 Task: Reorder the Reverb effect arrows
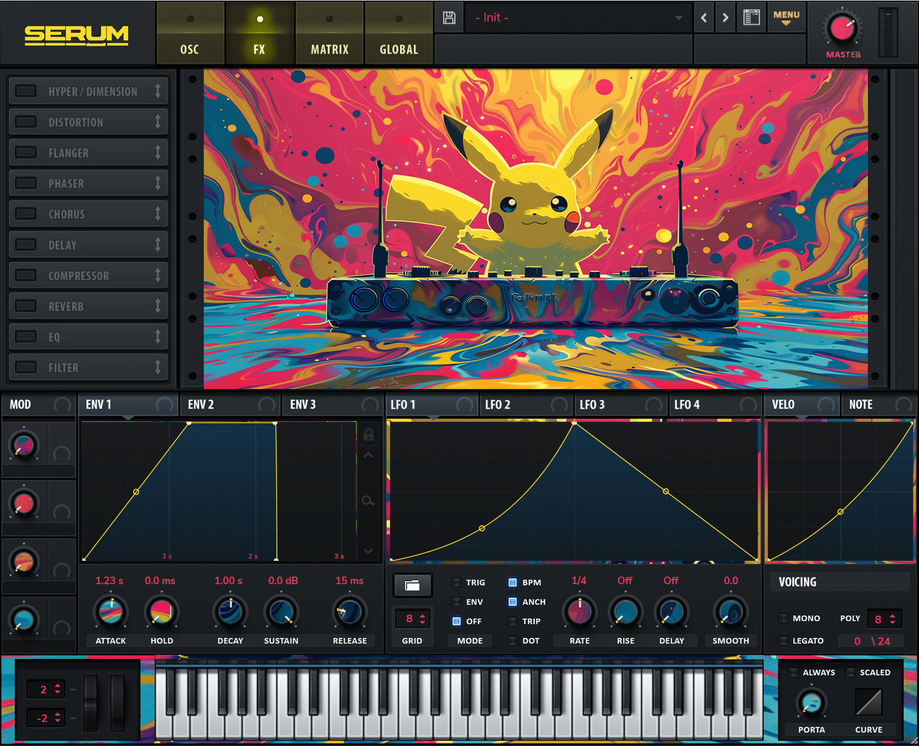158,306
